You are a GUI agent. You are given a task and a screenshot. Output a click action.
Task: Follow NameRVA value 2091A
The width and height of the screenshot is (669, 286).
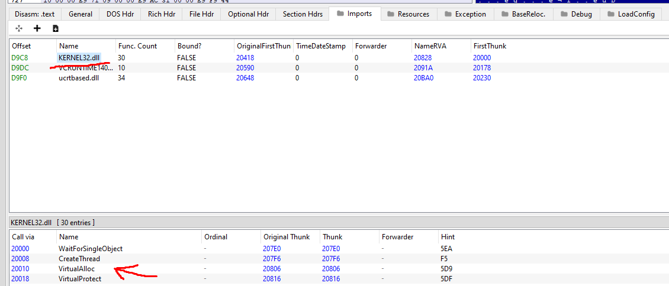(423, 68)
